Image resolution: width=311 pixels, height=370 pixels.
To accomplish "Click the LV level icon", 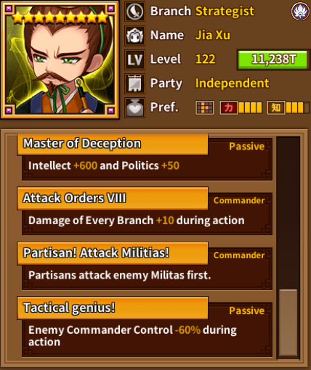I will 135,59.
